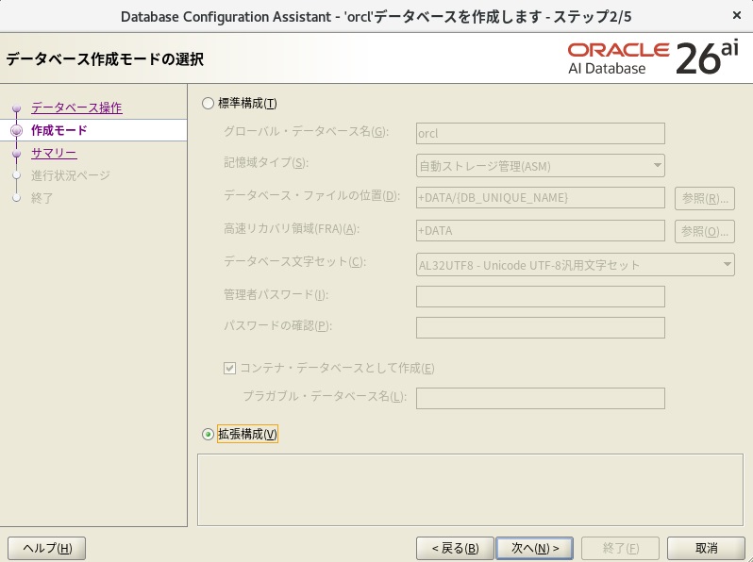This screenshot has height=562, width=753.
Task: Select the 拡張構成 radio button
Action: pos(208,435)
